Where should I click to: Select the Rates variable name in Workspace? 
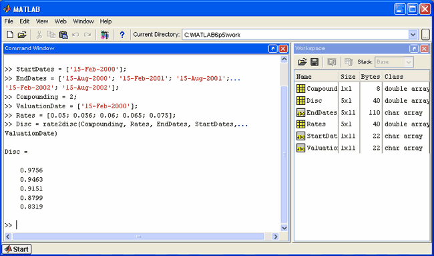tap(316, 124)
